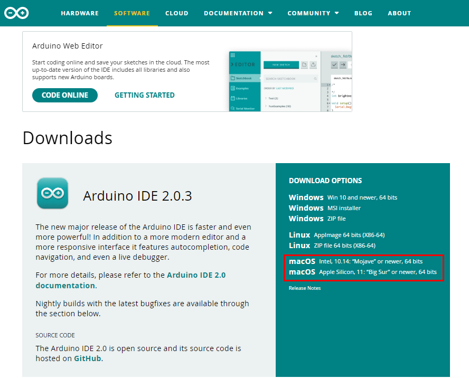Download the Windows ZIP file
This screenshot has width=469, height=378.
coord(317,219)
